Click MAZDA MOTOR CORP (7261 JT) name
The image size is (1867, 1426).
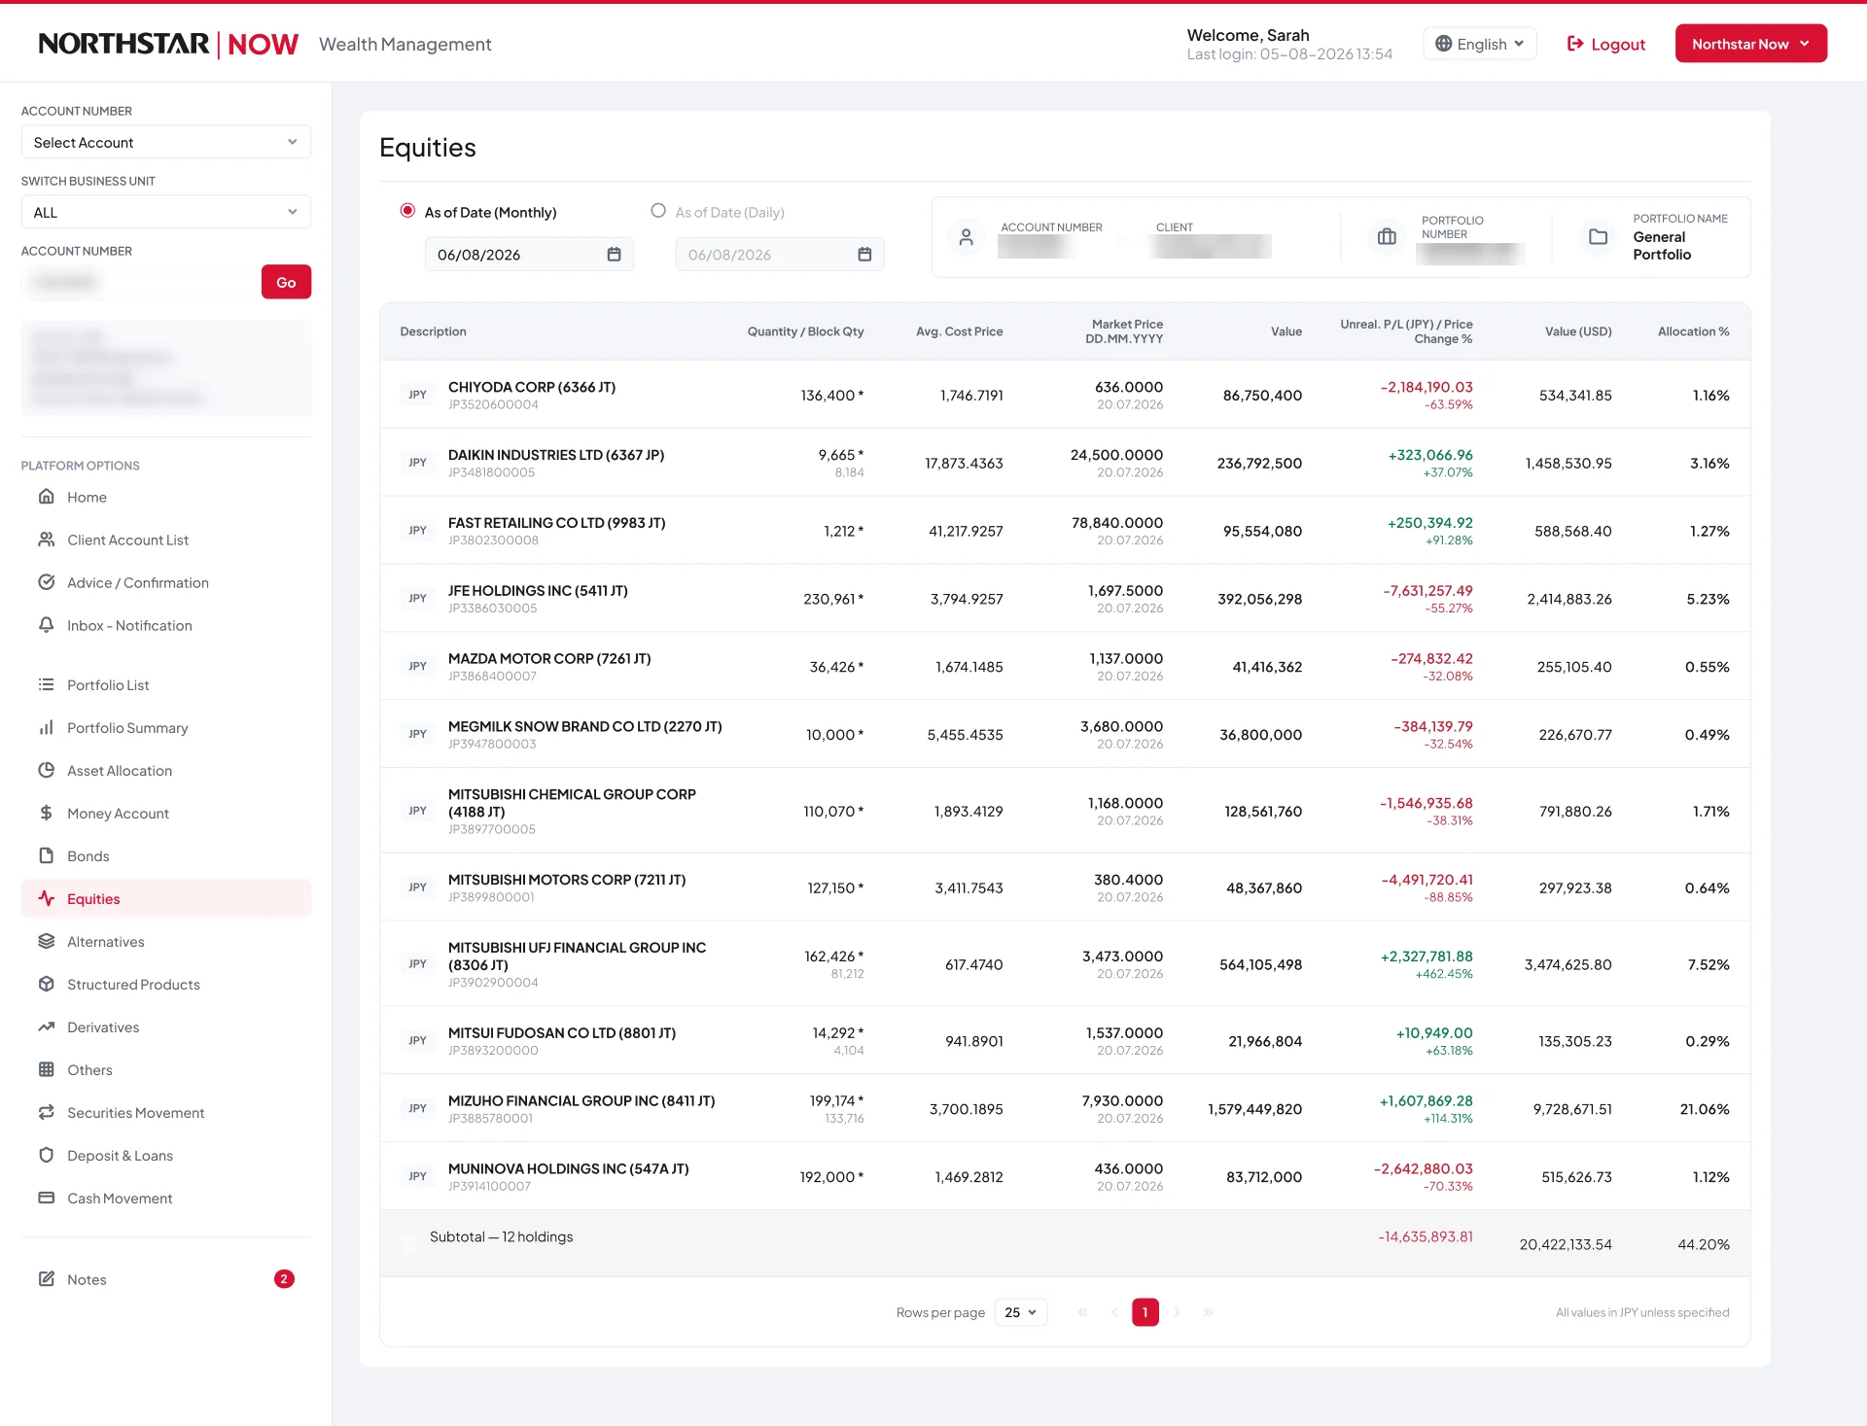tap(549, 659)
